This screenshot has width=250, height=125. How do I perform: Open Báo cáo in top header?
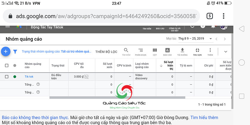pyautogui.click(x=160, y=29)
